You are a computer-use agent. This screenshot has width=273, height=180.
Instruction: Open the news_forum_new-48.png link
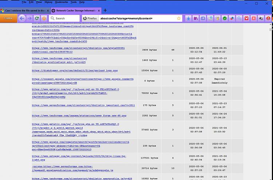[79, 116]
